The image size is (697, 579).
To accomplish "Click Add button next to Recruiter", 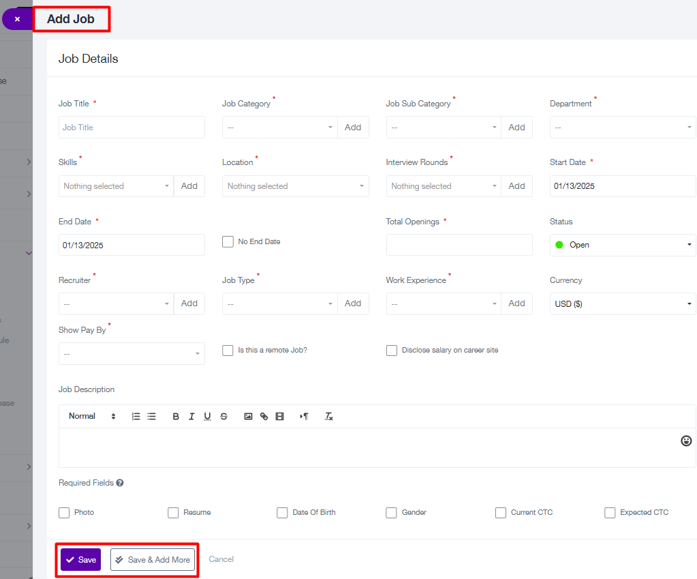I will [189, 303].
